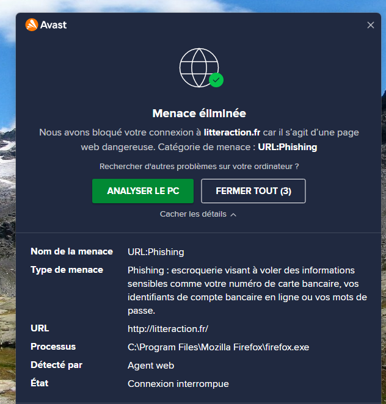Select the Nom de la menace label

click(x=71, y=251)
